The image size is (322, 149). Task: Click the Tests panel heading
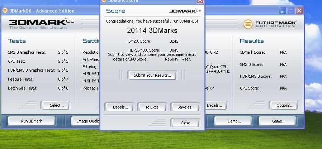click(x=17, y=41)
